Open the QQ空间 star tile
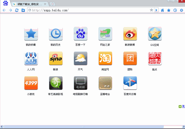This screenshot has width=185, height=129. tap(155, 34)
